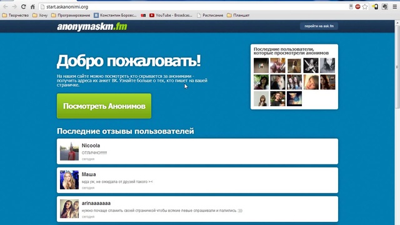400x225 pixels.
Task: Open the red ABP adblock icon
Action: click(x=357, y=7)
